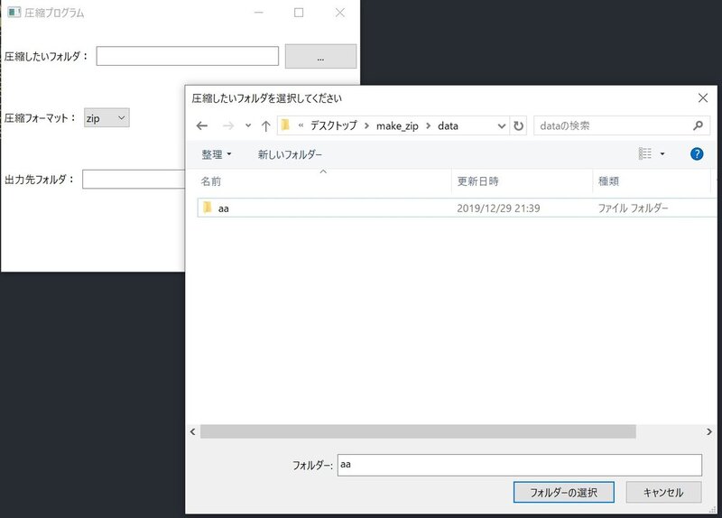Click the フォルダー name input field
Image resolution: width=722 pixels, height=518 pixels.
[x=520, y=465]
